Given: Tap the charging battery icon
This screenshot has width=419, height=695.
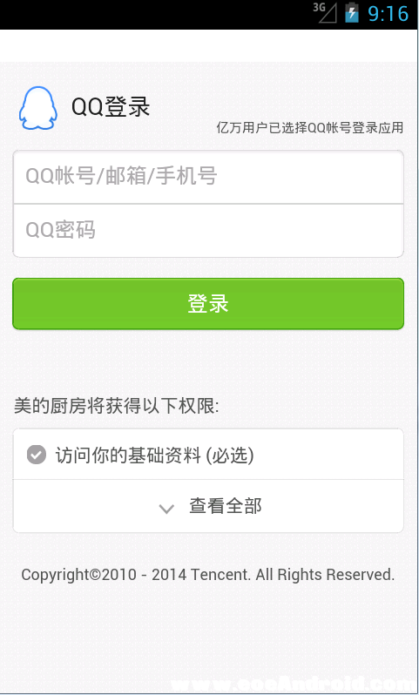Looking at the screenshot, I should click(352, 12).
